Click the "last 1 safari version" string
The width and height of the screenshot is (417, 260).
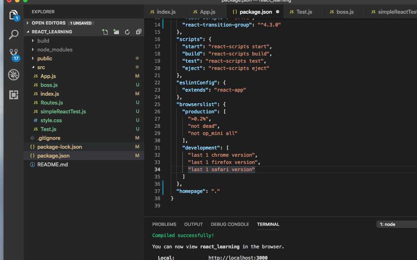pos(221,170)
